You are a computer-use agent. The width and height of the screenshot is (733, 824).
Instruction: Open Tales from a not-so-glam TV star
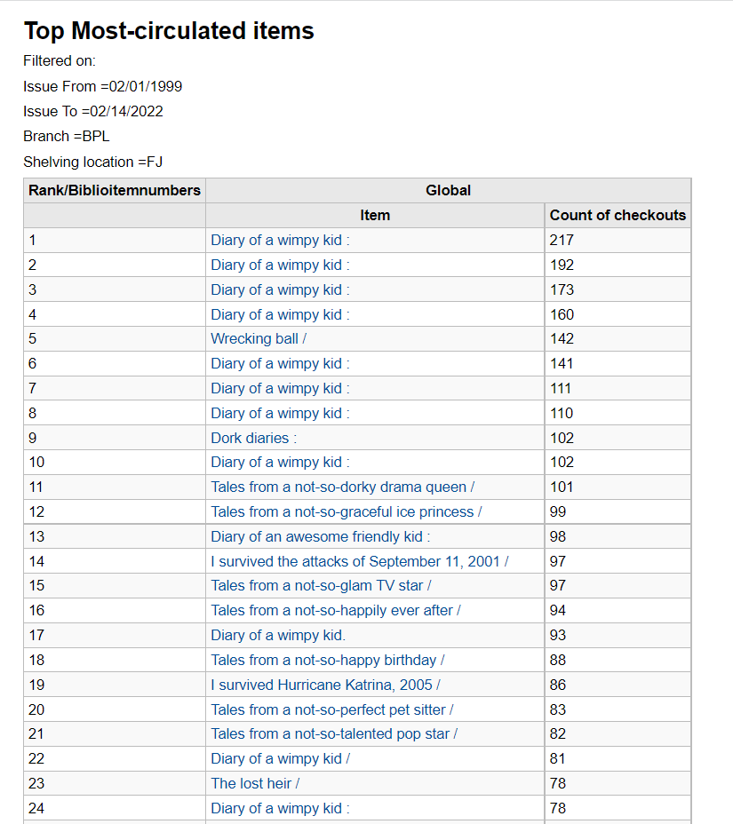[320, 586]
